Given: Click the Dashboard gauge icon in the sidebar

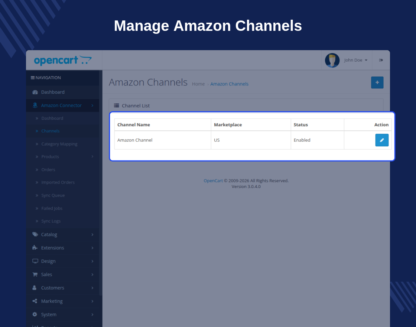Looking at the screenshot, I should click(x=35, y=92).
